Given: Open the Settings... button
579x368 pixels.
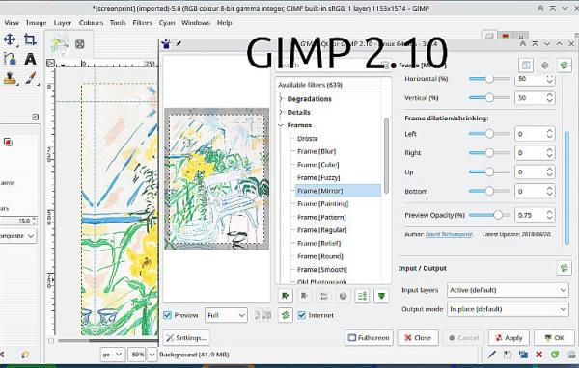Looking at the screenshot, I should [x=186, y=338].
